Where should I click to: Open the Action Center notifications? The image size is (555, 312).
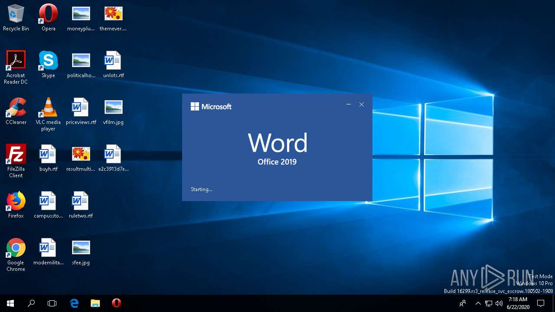click(541, 303)
